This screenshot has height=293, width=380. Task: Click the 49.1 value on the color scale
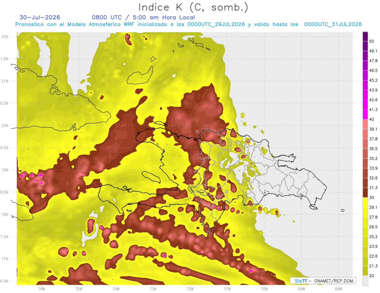coord(373,51)
